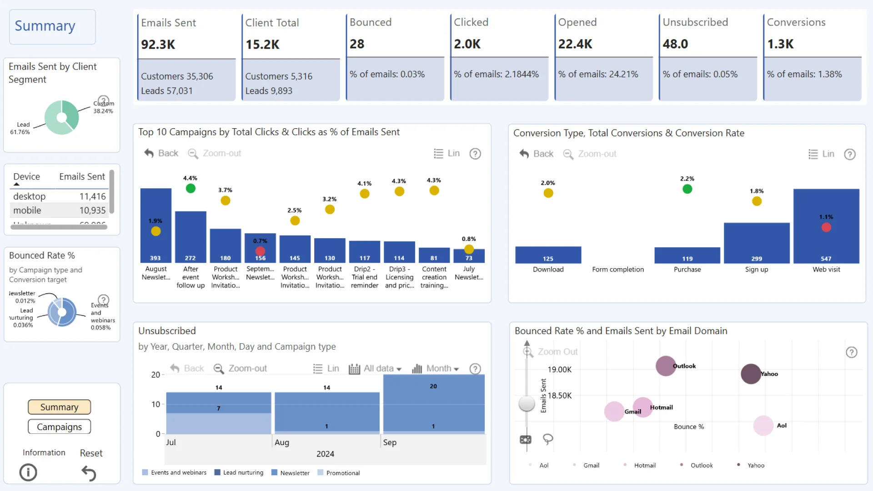Open Month granularity dropdown
873x491 pixels.
click(x=436, y=369)
